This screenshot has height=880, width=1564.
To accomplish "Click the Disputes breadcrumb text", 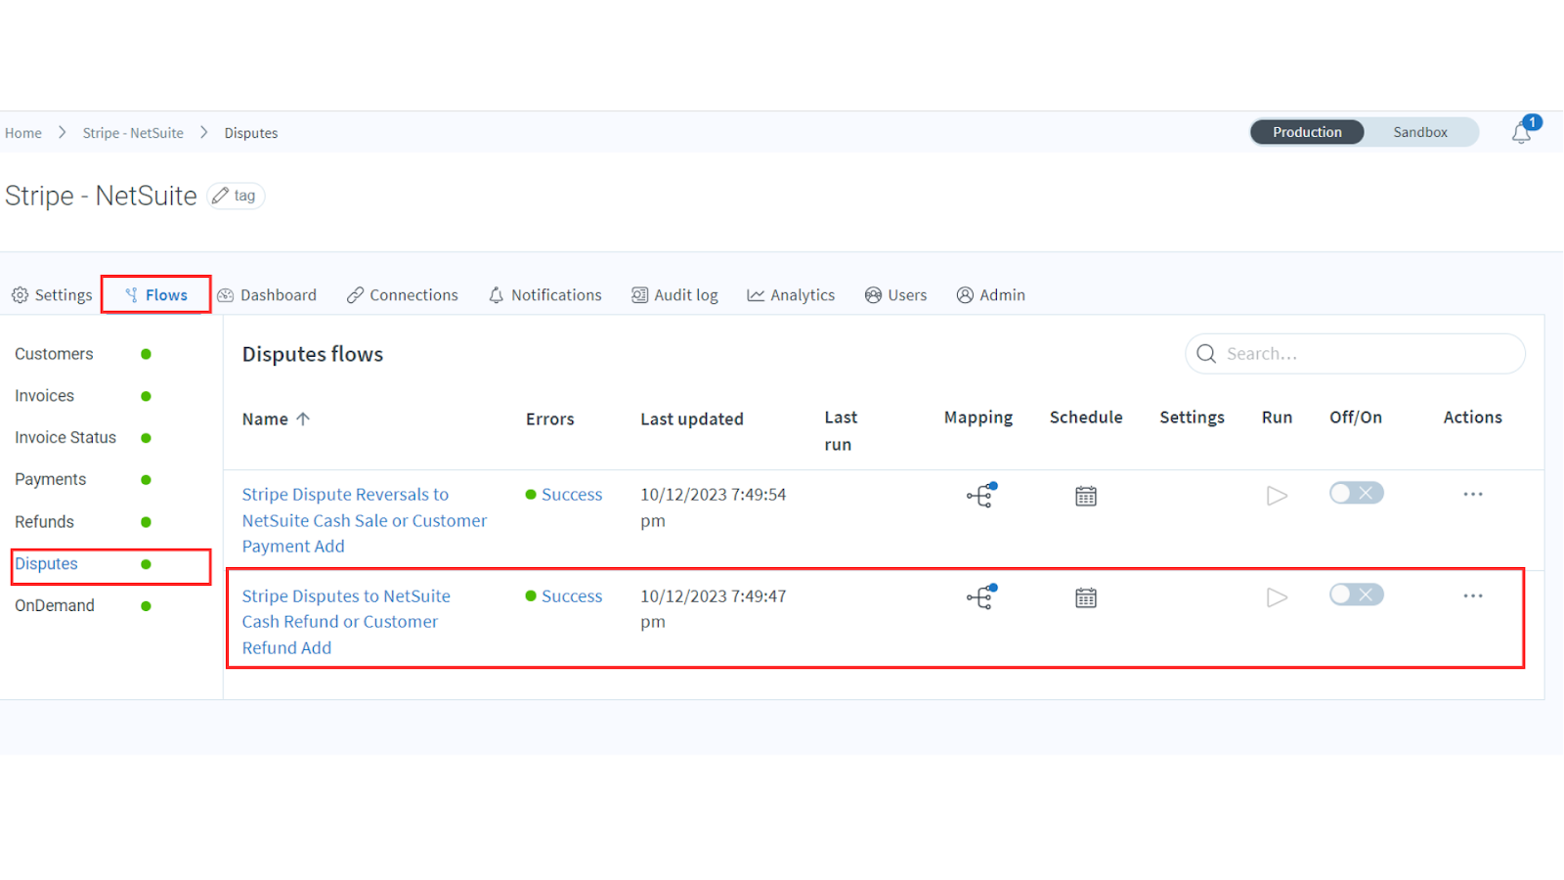I will [251, 133].
